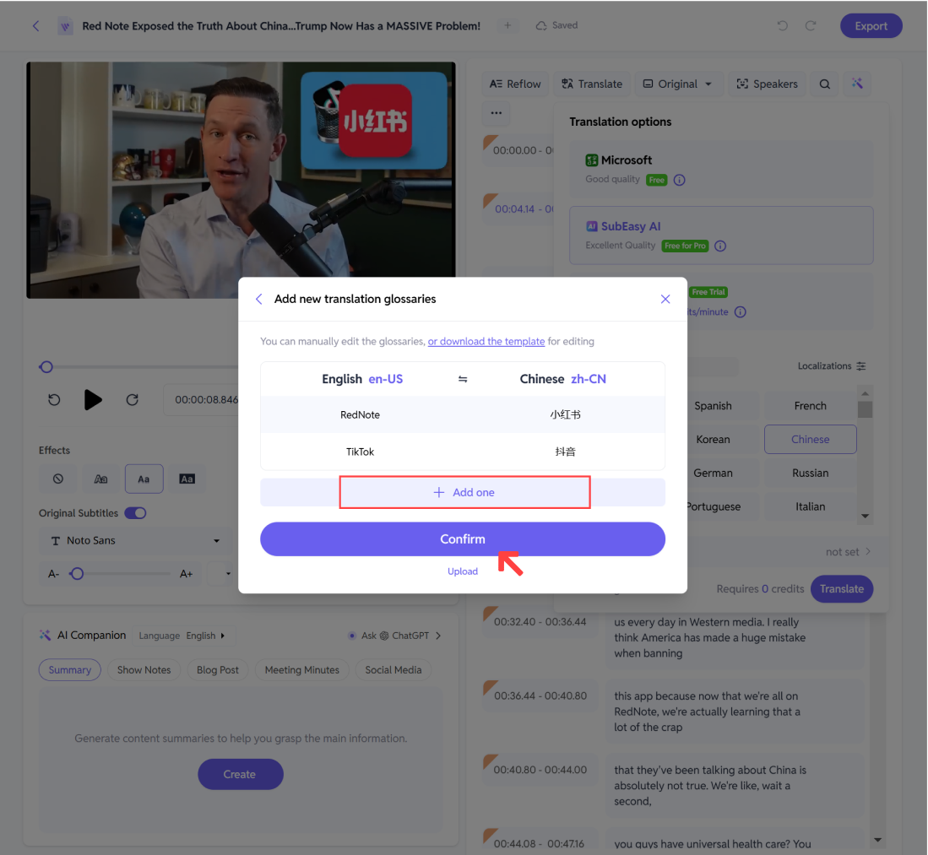Show info about the Microsoft translation option
The image size is (928, 855).
[680, 180]
